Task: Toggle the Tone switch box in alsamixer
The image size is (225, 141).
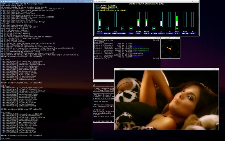Action: [x=131, y=28]
